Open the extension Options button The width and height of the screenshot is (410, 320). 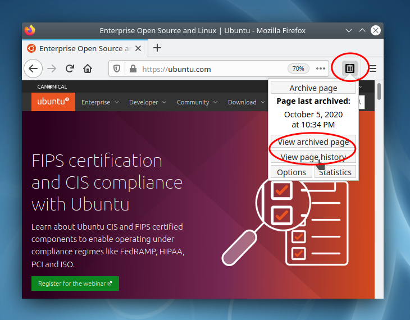tap(291, 172)
